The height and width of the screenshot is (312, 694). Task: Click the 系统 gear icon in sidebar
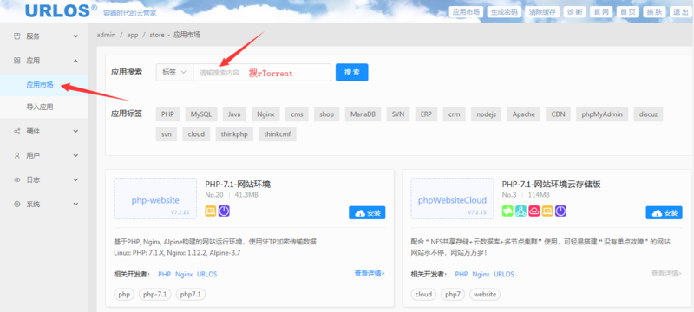pyautogui.click(x=17, y=205)
